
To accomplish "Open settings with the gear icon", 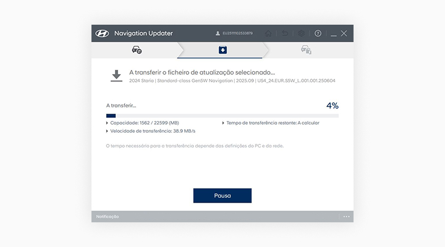I will point(302,33).
